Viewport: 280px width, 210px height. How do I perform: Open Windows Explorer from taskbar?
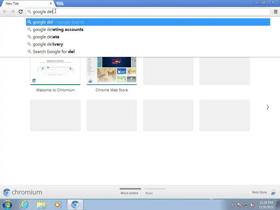(x=41, y=205)
